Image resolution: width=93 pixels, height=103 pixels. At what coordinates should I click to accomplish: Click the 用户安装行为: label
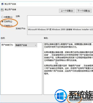coord(7,45)
